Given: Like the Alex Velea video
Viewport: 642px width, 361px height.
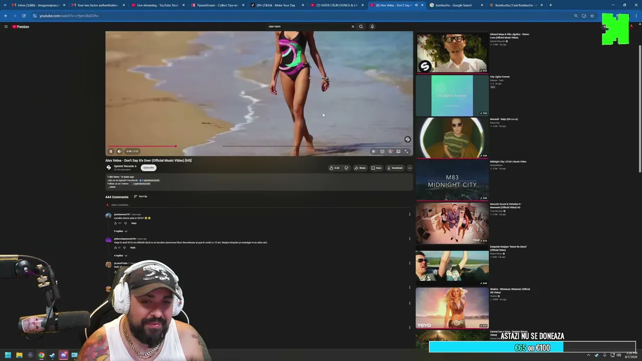Looking at the screenshot, I should tap(335, 168).
